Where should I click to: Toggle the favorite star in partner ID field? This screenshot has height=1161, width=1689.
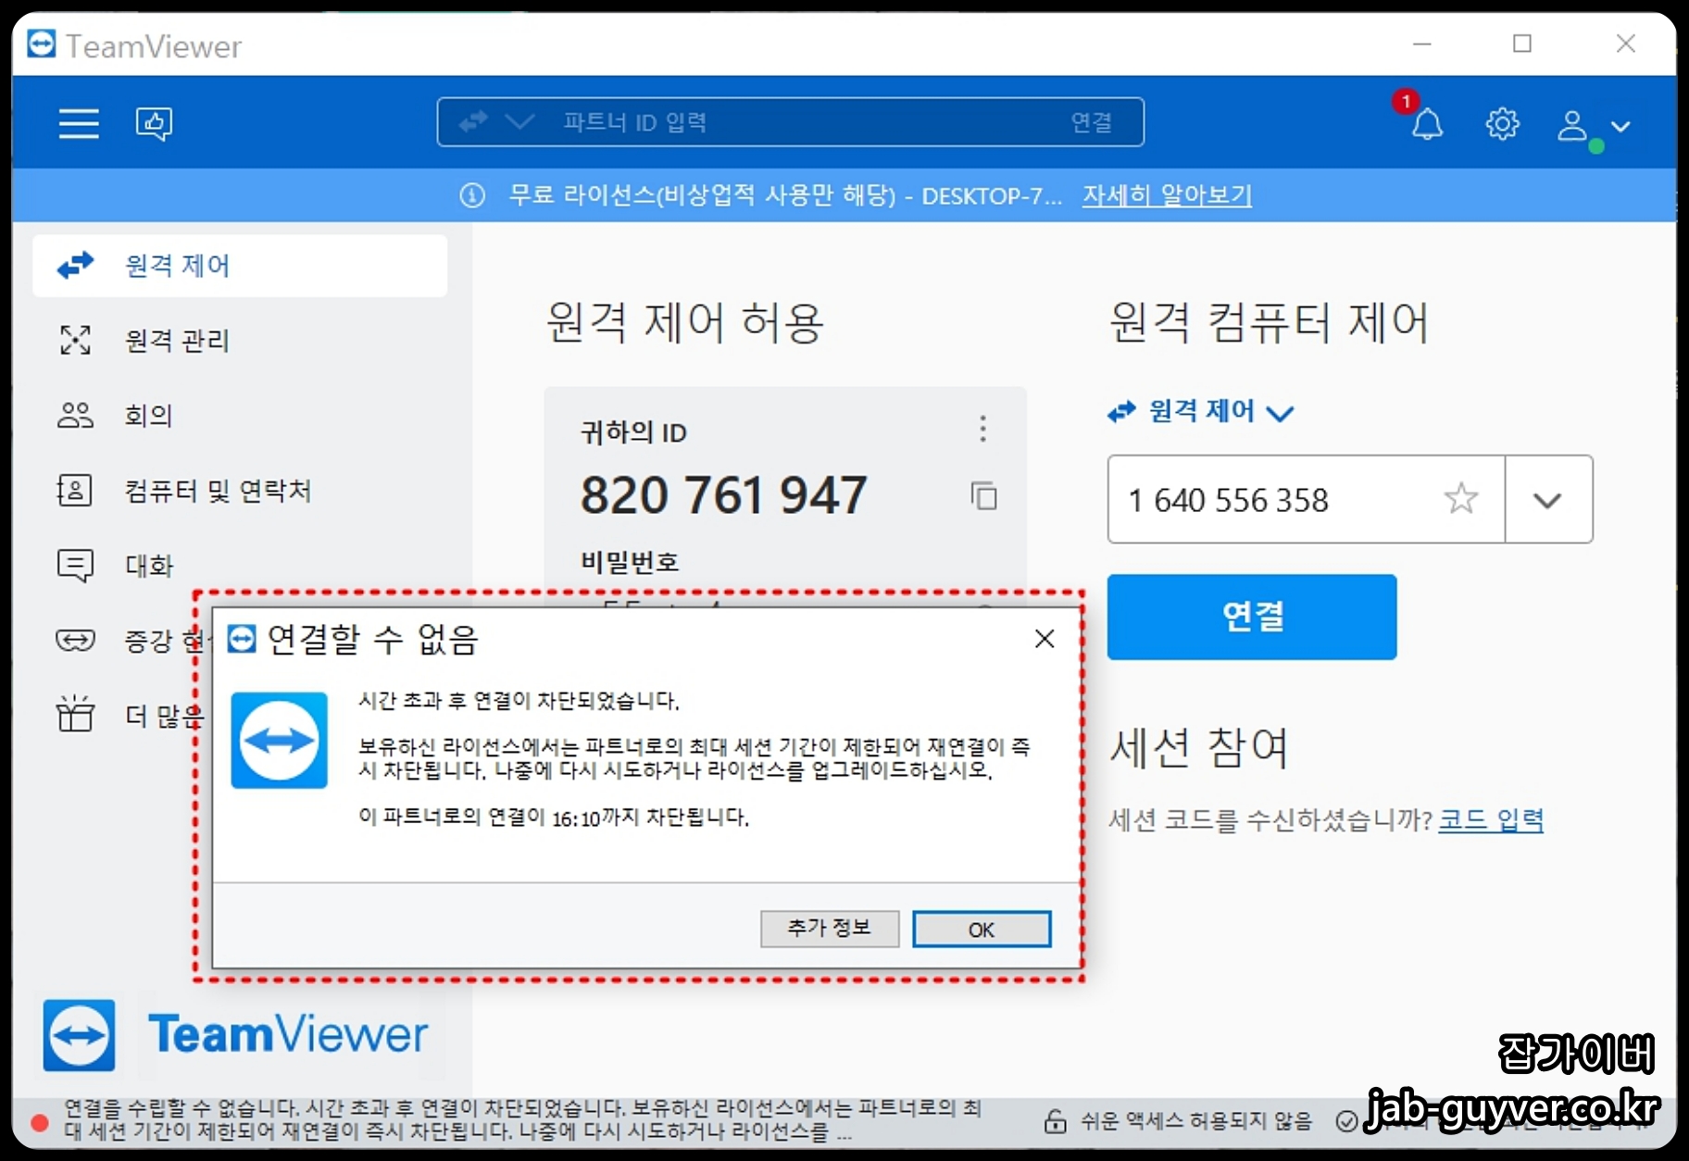(1460, 498)
